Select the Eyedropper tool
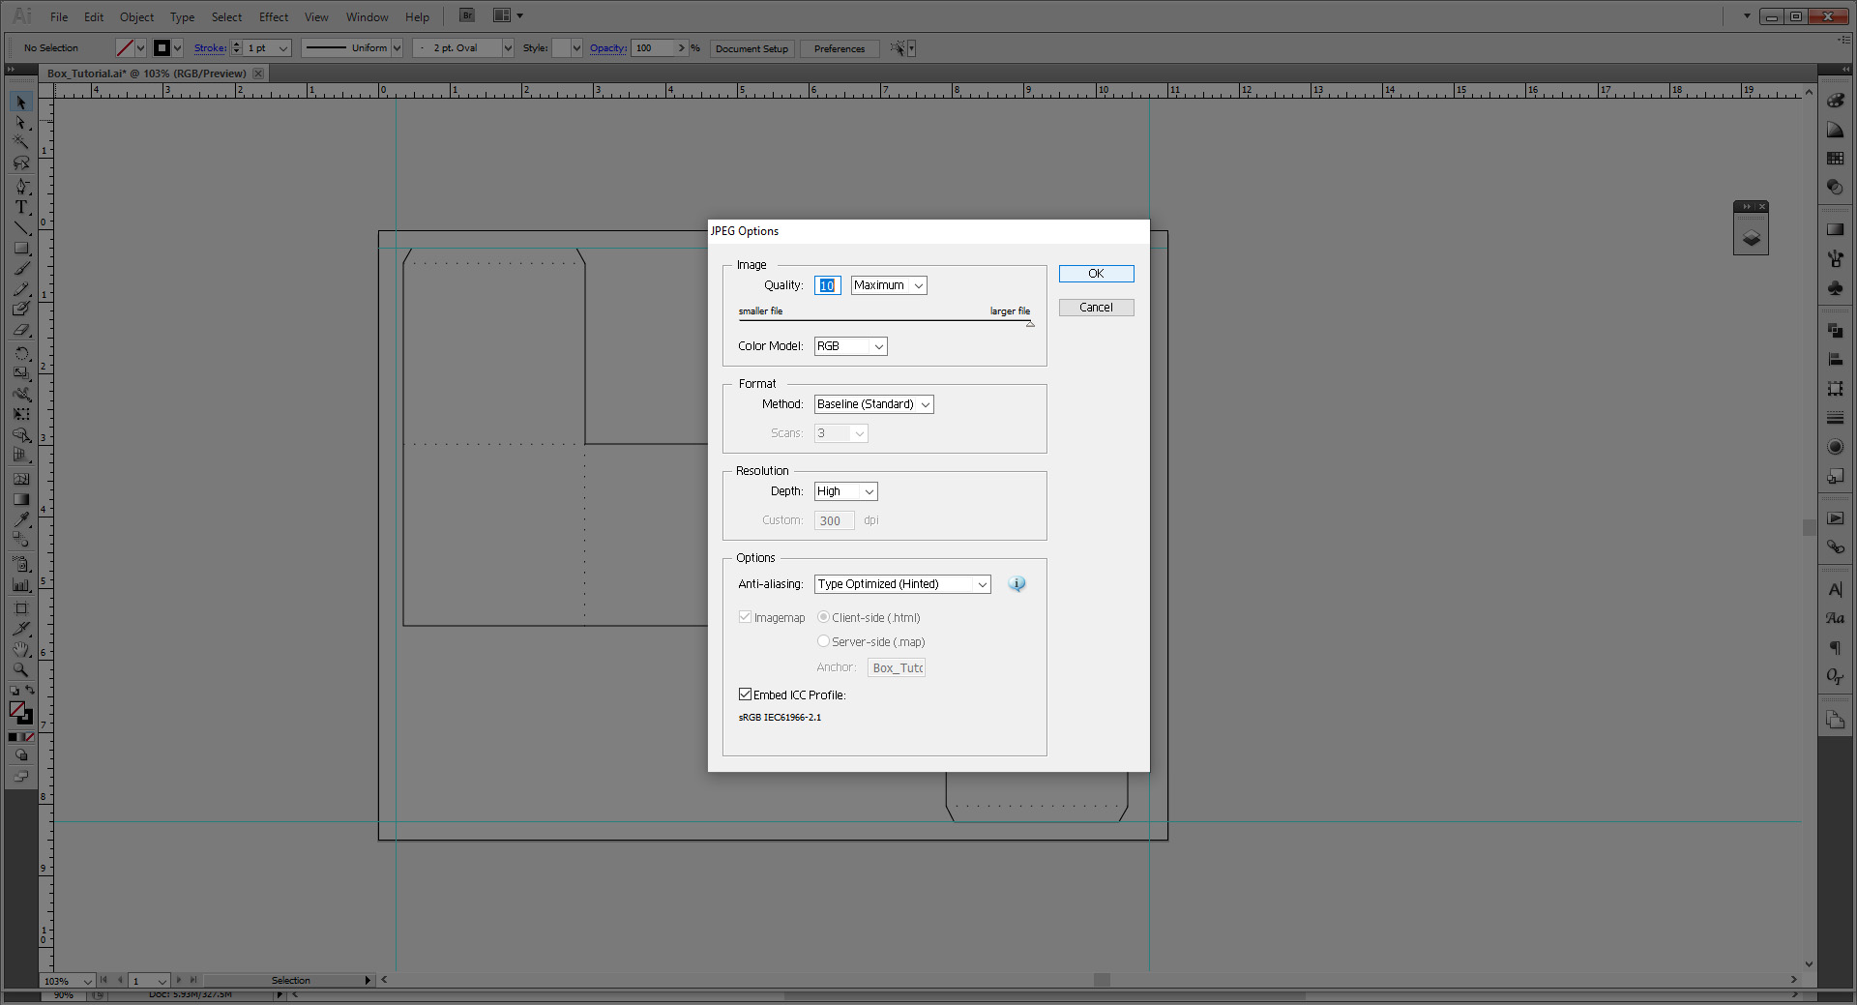This screenshot has width=1857, height=1005. [x=21, y=519]
